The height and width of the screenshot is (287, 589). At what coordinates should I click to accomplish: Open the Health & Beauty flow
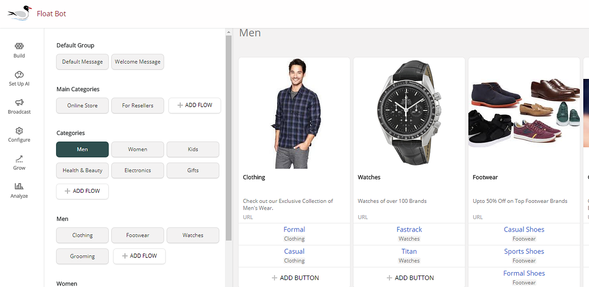click(x=82, y=170)
